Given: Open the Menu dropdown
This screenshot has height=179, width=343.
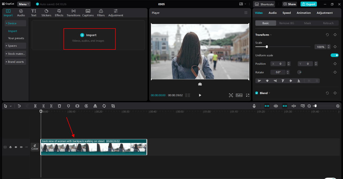Looking at the screenshot, I should tap(24, 4).
